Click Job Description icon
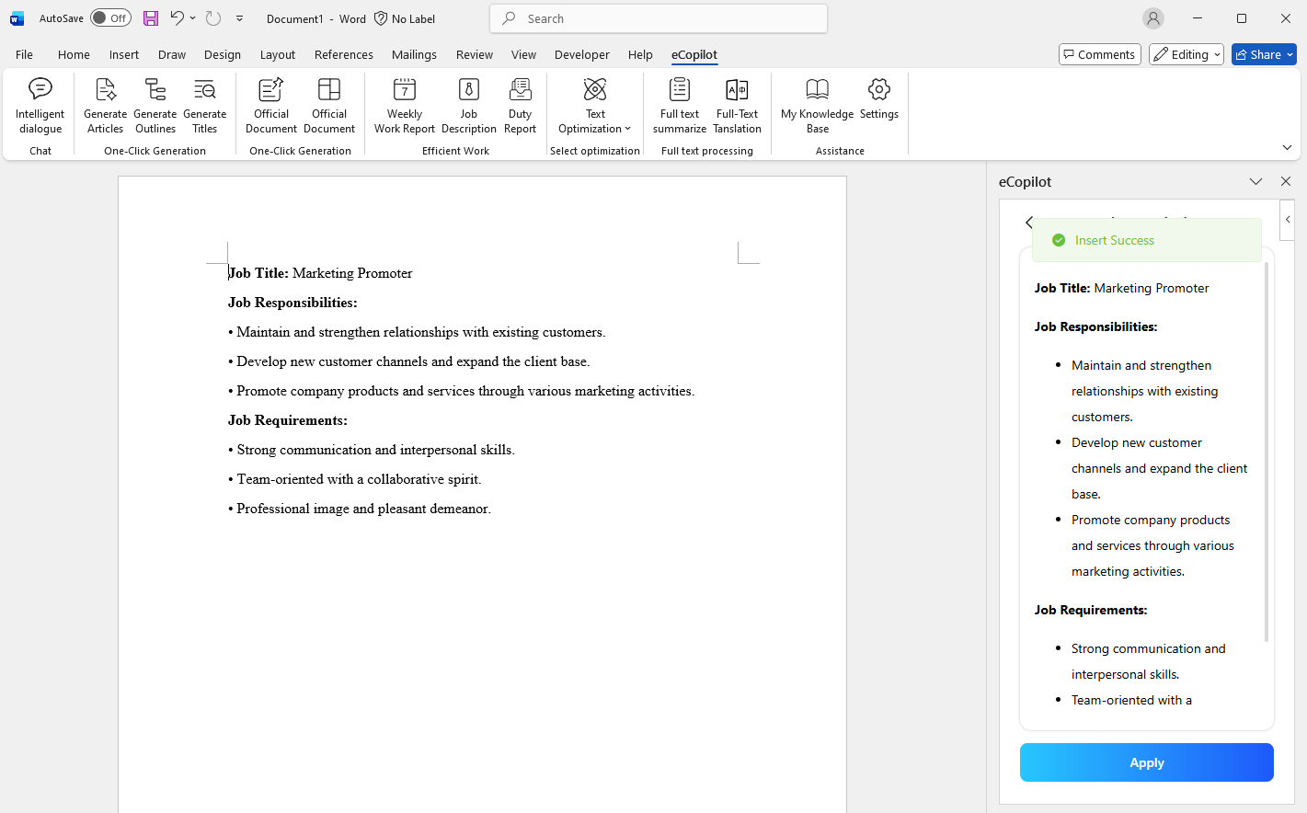 tap(468, 106)
